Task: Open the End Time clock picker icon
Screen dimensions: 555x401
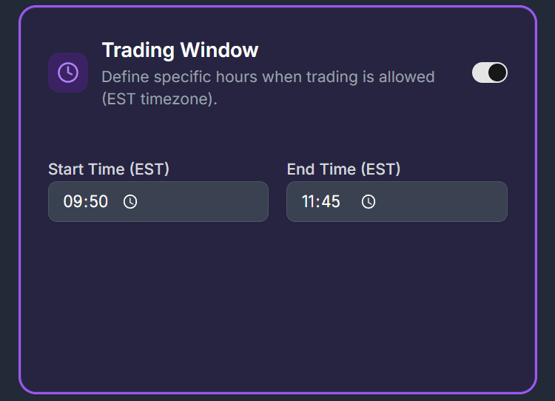Action: [x=369, y=201]
